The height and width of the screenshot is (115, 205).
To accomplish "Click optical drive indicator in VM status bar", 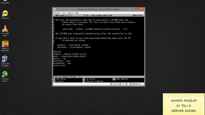I will point(114,84).
